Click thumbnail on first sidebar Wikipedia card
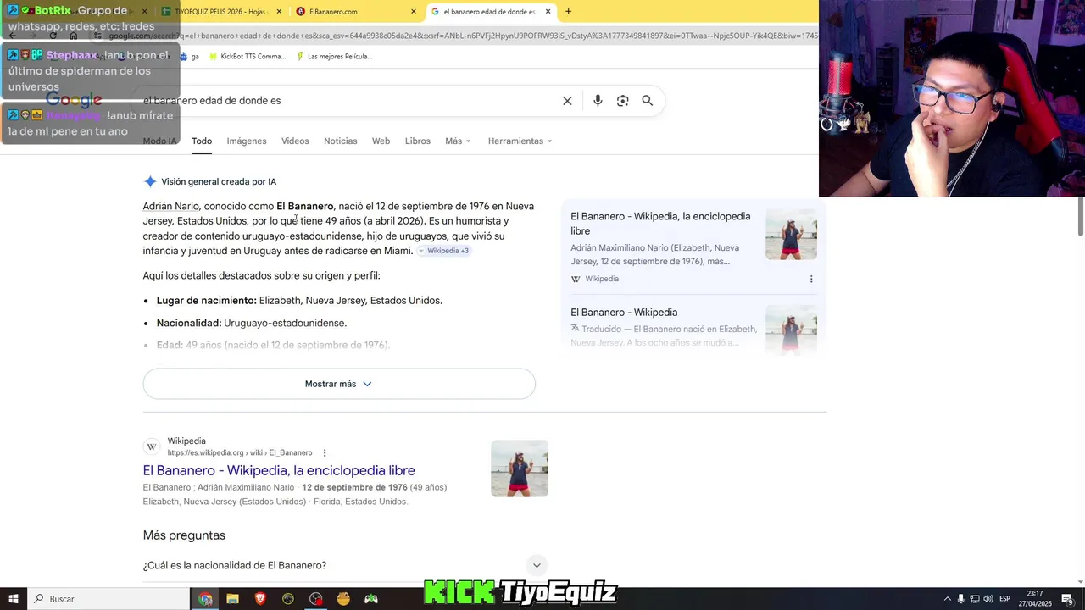The image size is (1085, 610). [791, 235]
